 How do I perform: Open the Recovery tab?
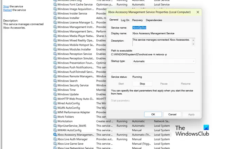[137, 20]
